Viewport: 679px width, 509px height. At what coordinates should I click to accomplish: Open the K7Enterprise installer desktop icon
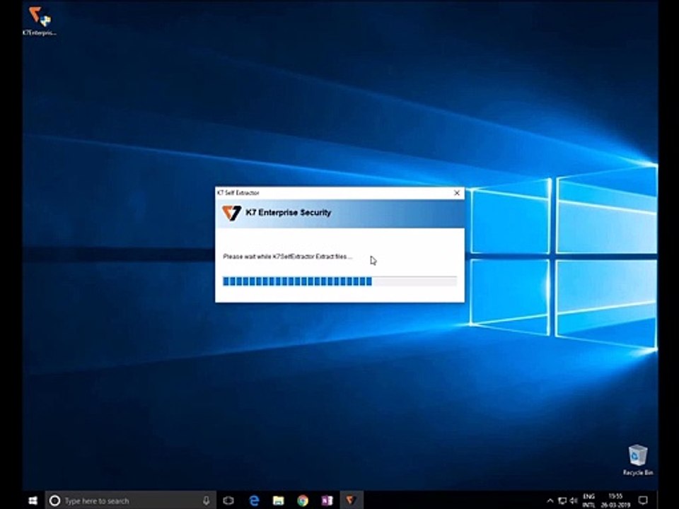(x=40, y=21)
